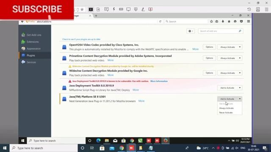This screenshot has width=271, height=152.
Task: Open the notification center icon in the system tray
Action: [x=265, y=148]
